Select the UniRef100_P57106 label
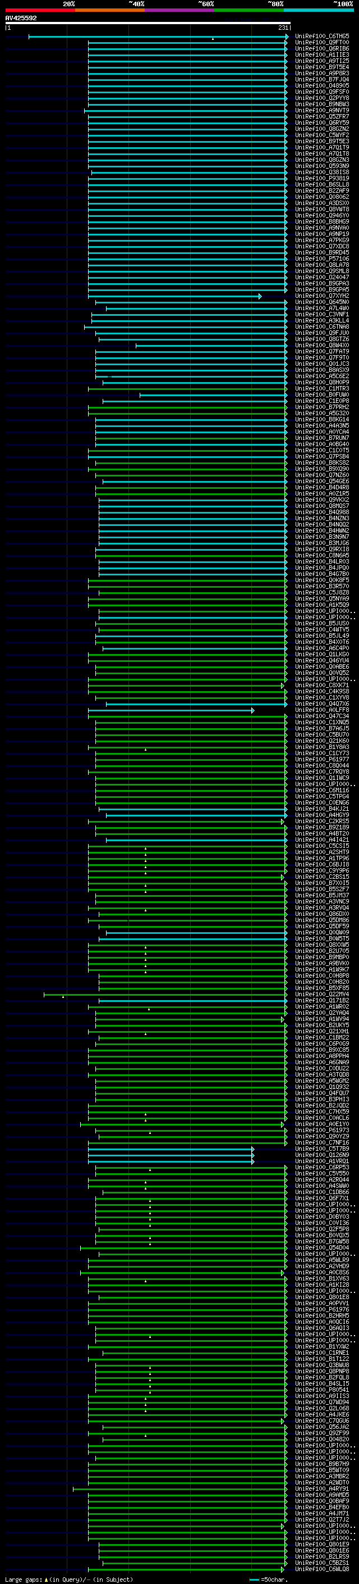The width and height of the screenshot is (359, 1584). tap(322, 259)
